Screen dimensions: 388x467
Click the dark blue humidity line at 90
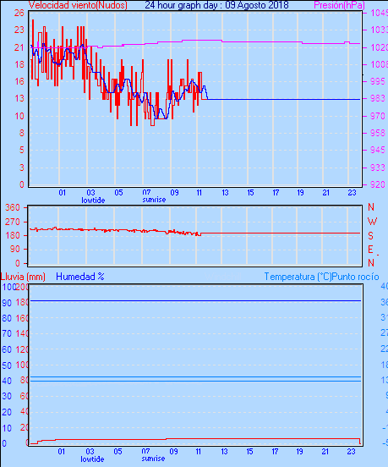[195, 301]
